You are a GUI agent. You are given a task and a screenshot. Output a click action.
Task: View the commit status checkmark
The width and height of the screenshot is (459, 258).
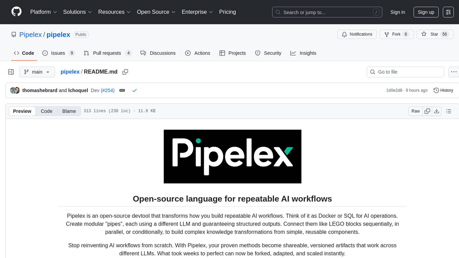(134, 90)
